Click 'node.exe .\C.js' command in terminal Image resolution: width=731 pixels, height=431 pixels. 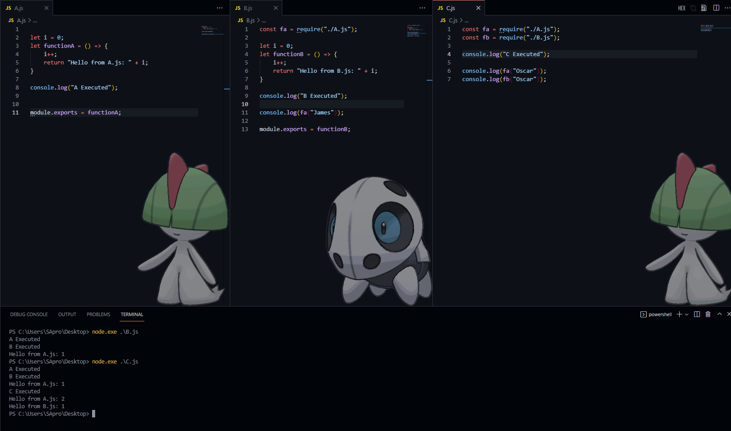[x=115, y=362]
